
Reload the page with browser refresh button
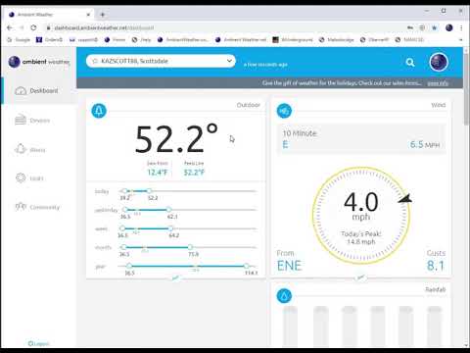[x=33, y=27]
